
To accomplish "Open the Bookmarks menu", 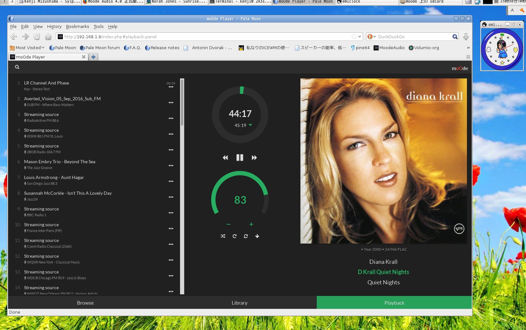I will click(77, 26).
